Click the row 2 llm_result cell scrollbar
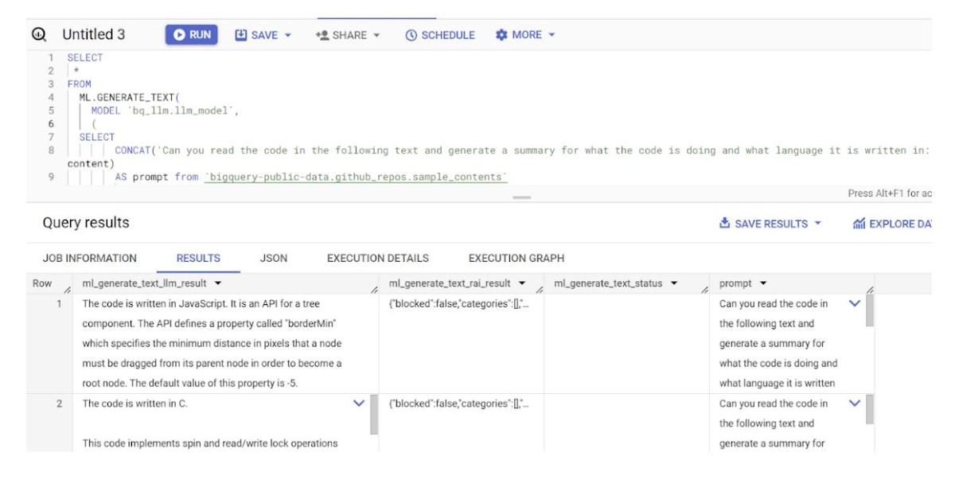Image resolution: width=955 pixels, height=480 pixels. 374,415
